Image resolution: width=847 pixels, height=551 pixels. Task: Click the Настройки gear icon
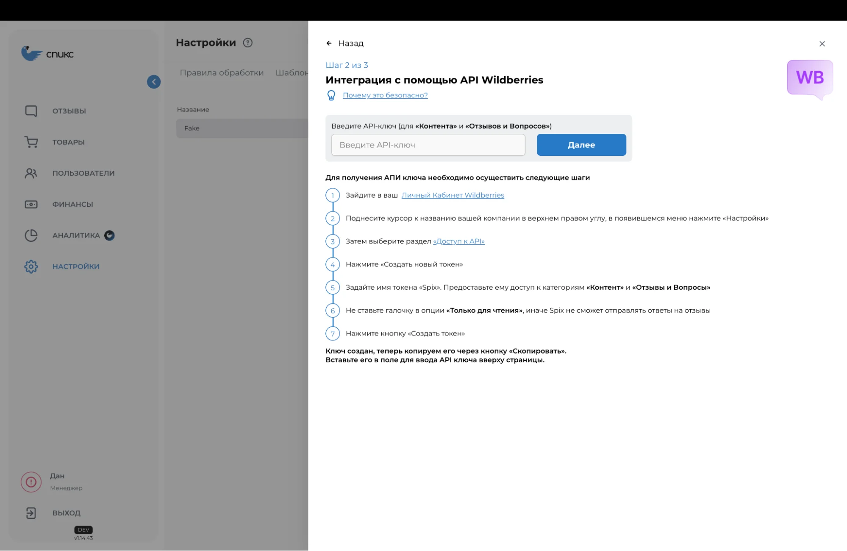(x=31, y=266)
